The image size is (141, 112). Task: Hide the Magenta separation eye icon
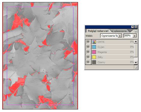88,52
